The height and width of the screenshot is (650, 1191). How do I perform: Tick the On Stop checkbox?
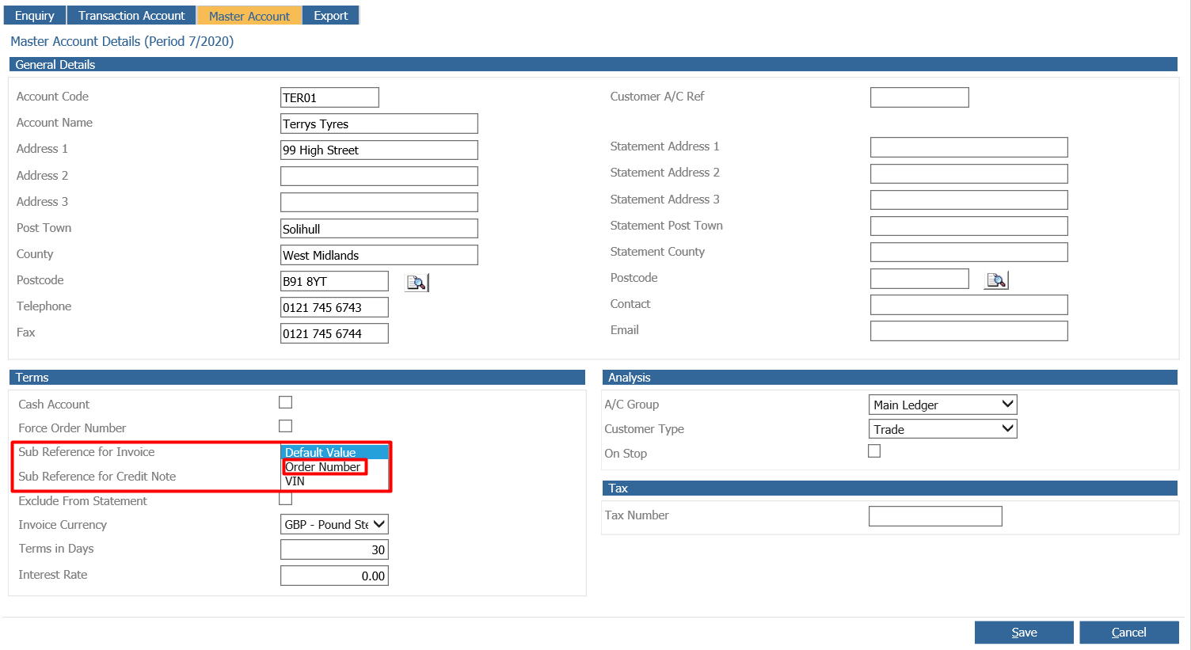[874, 451]
